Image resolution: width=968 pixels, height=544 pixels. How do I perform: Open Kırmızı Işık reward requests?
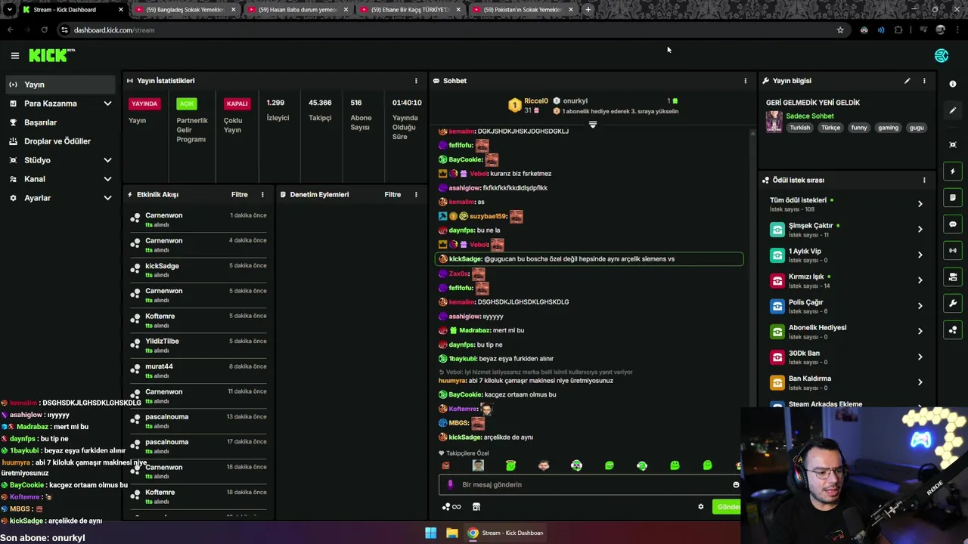845,280
